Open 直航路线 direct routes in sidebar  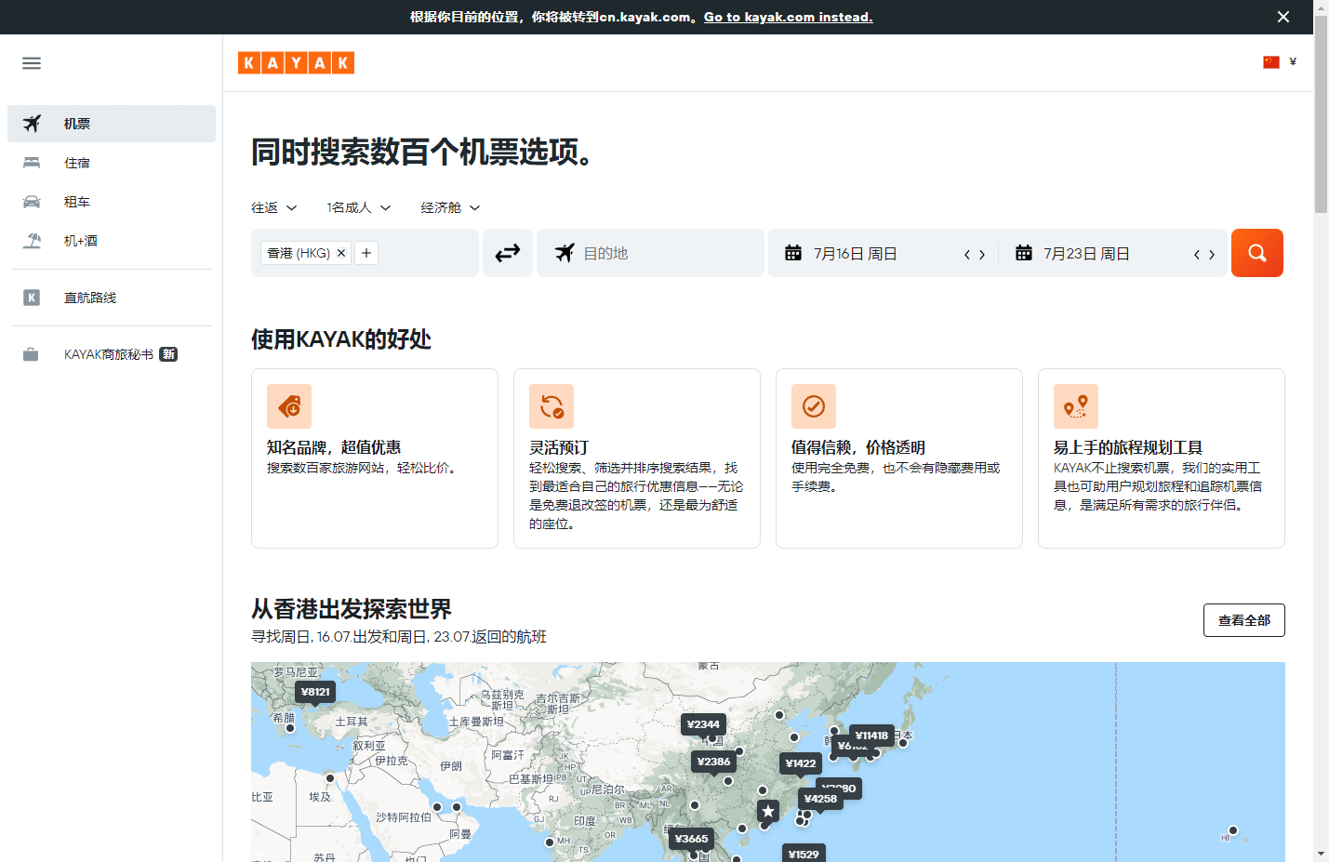(112, 298)
